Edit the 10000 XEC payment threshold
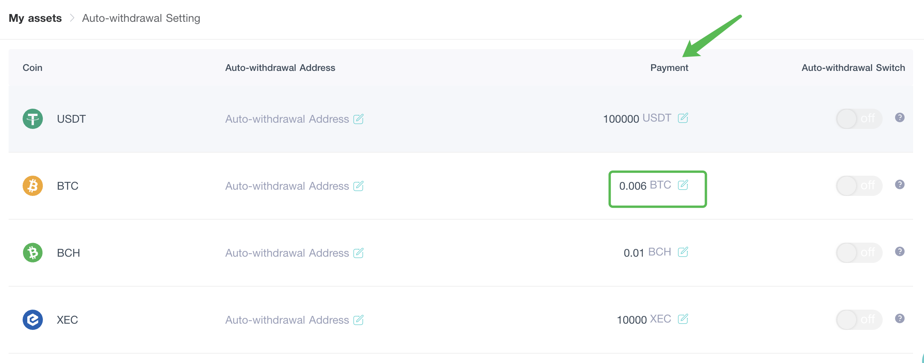This screenshot has width=924, height=363. pyautogui.click(x=683, y=319)
